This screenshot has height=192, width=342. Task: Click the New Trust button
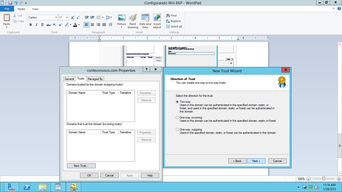point(81,165)
